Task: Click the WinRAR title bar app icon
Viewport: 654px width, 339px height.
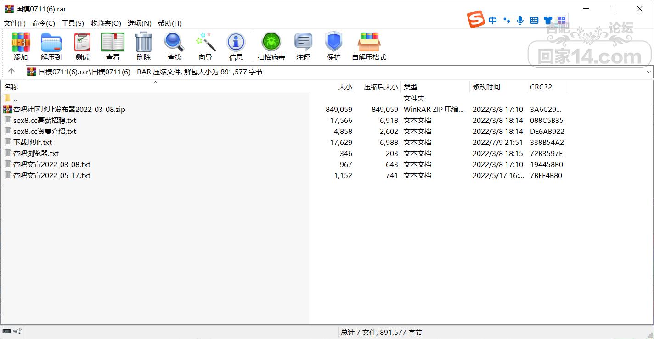Action: (x=9, y=9)
